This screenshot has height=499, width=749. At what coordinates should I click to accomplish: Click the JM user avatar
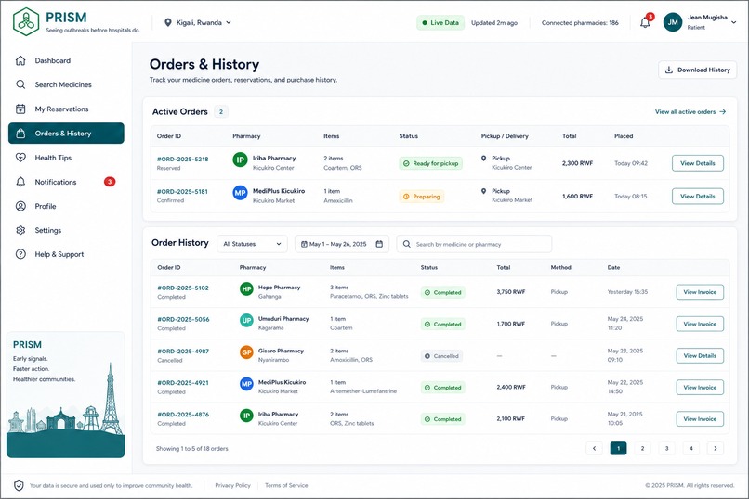click(673, 22)
